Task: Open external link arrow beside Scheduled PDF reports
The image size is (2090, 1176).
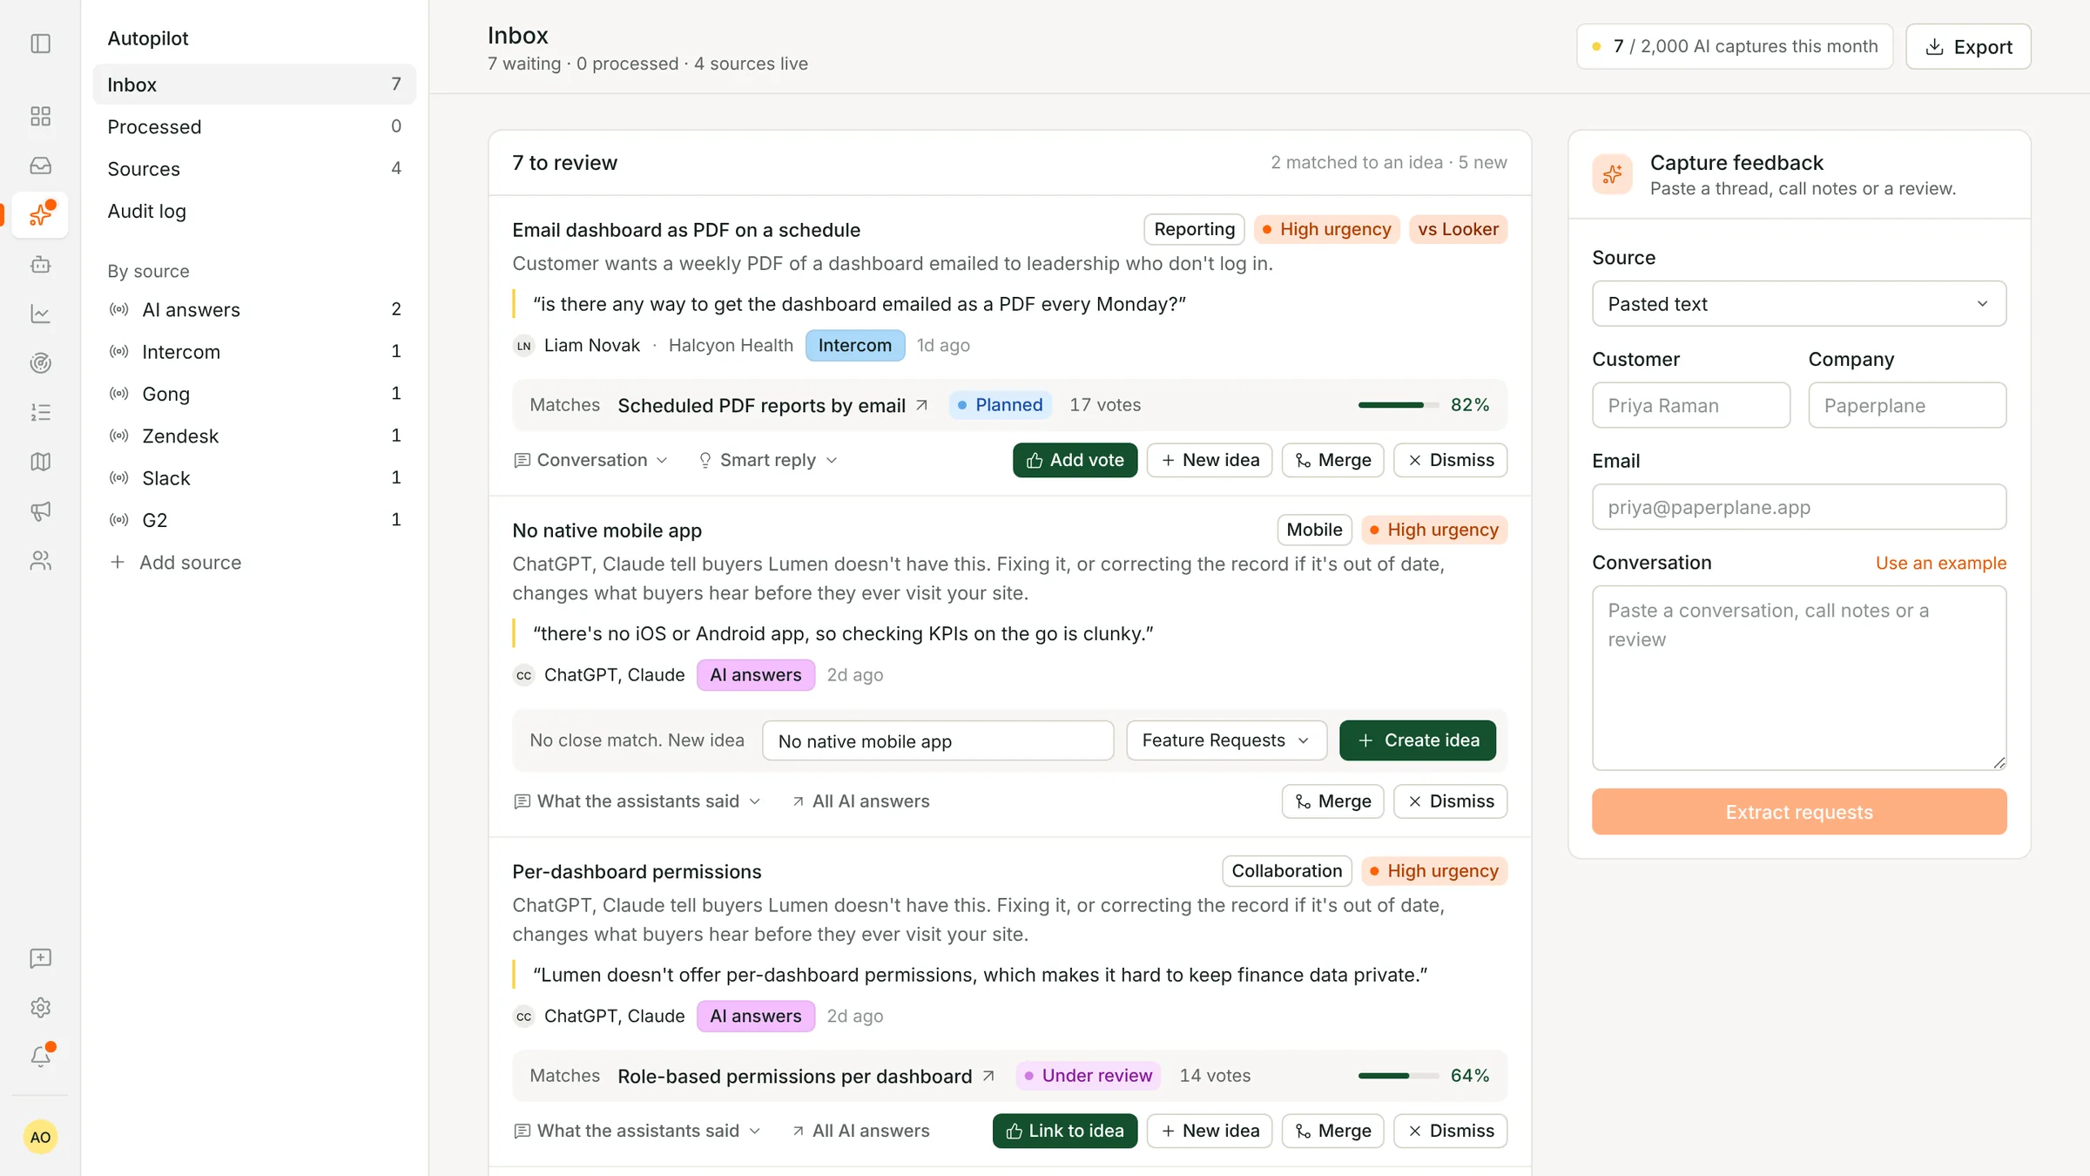Action: [922, 405]
